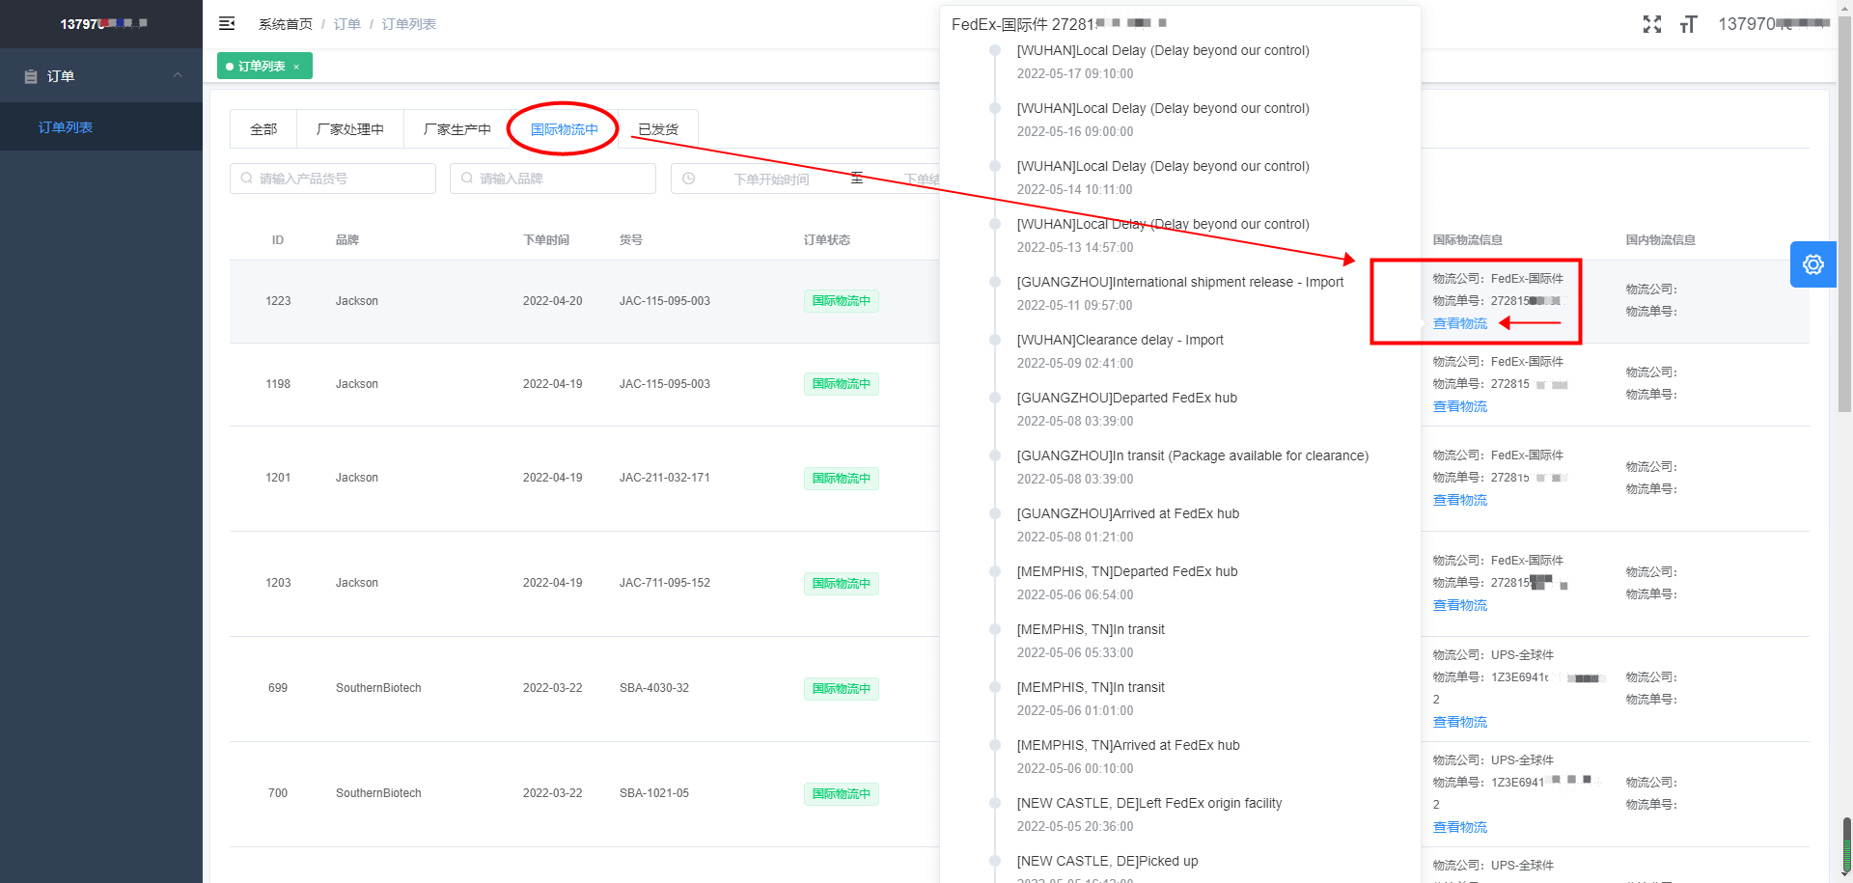The width and height of the screenshot is (1853, 883).
Task: Click the 订单 menu document icon
Action: 31,76
